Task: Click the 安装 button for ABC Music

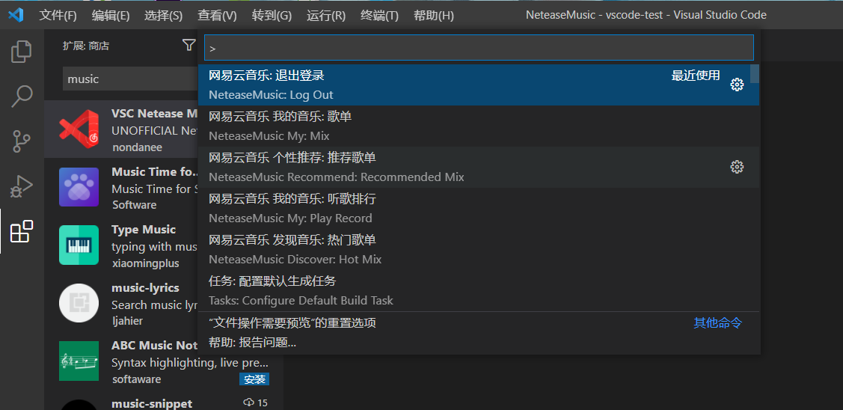Action: [254, 379]
